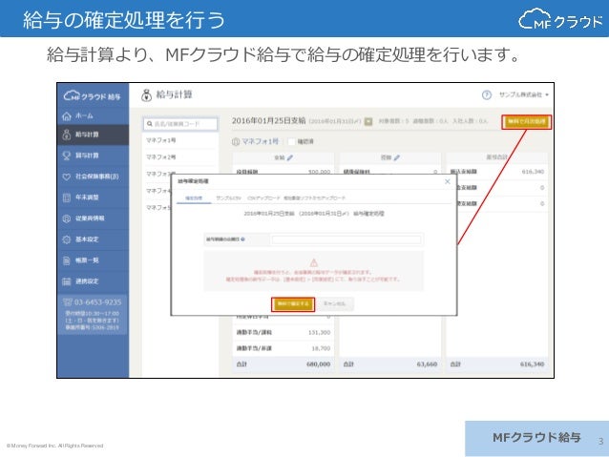Open the 賞与計算 bonus sidebar icon
Image resolution: width=609 pixels, height=457 pixels.
pyautogui.click(x=67, y=156)
